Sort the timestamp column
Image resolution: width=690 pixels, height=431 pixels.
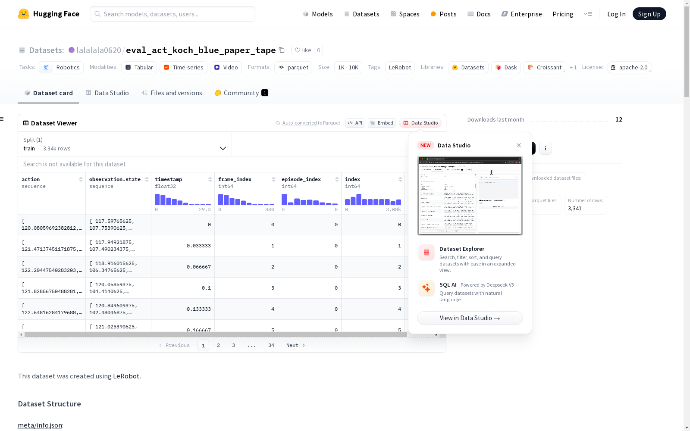point(210,179)
